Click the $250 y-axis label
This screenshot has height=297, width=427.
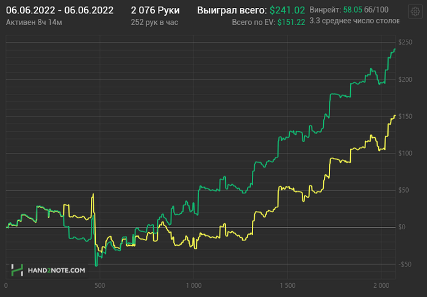tap(405, 43)
